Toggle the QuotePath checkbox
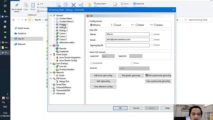This screenshot has height=120, width=213. [x=91, y=63]
